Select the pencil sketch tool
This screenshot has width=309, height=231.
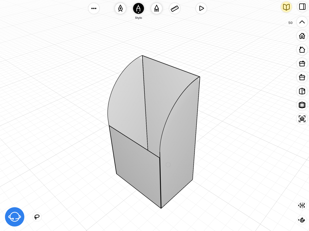point(157,8)
